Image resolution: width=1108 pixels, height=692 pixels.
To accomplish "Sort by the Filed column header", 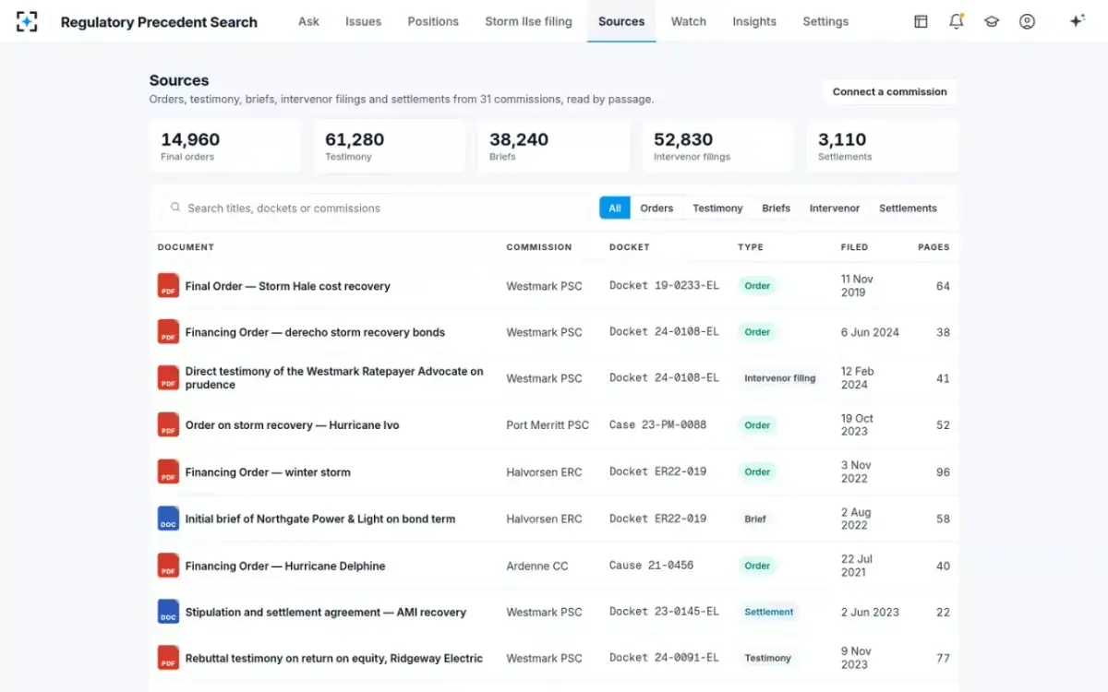I will tap(855, 247).
